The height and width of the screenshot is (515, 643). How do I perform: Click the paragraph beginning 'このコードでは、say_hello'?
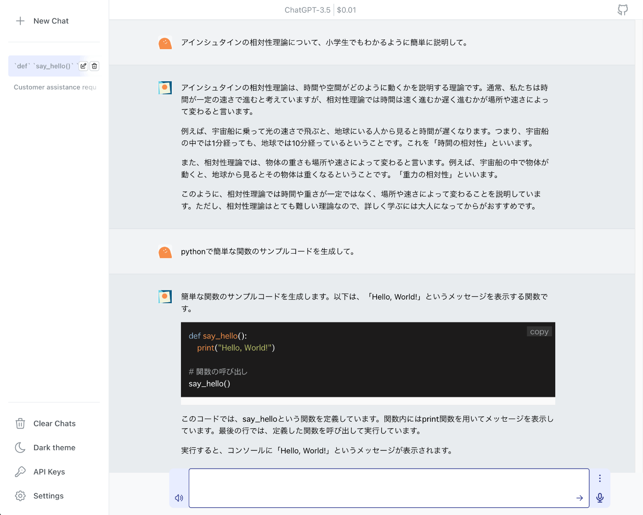(x=367, y=425)
